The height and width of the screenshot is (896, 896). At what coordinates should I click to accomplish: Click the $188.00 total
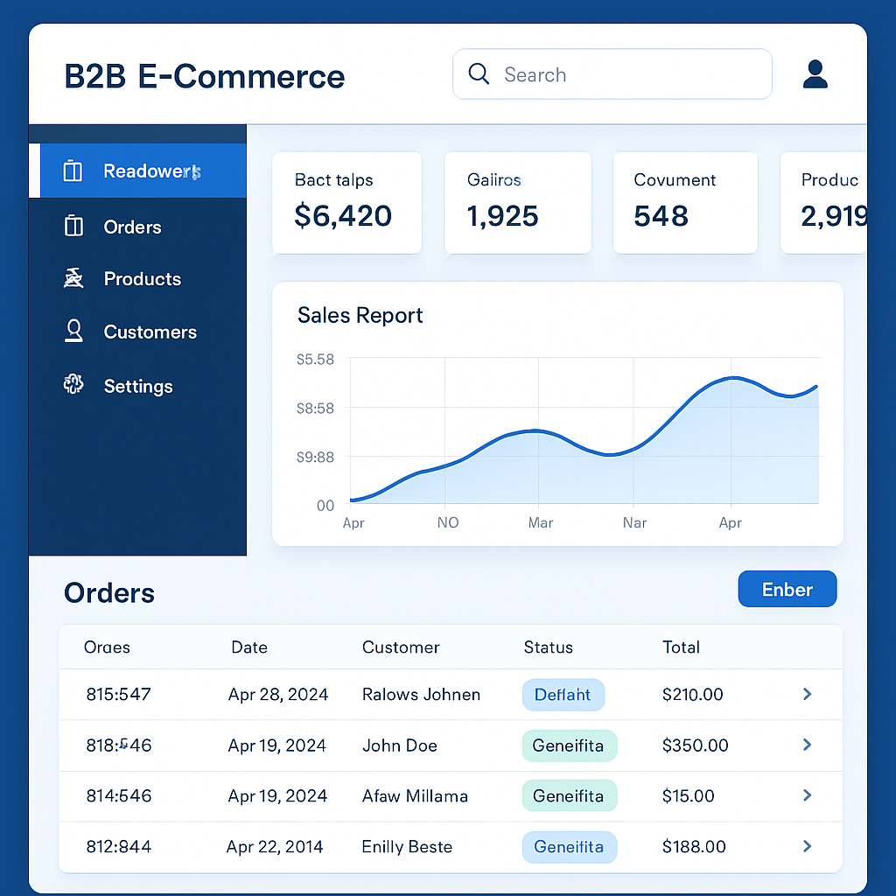pyautogui.click(x=694, y=846)
